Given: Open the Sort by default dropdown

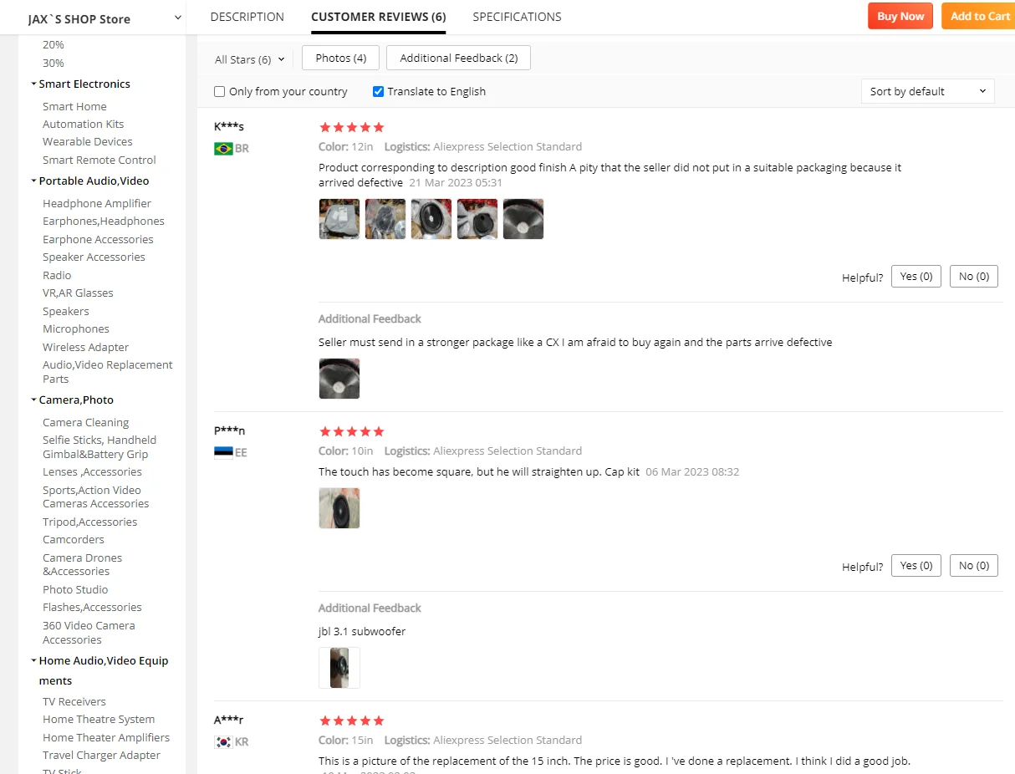Looking at the screenshot, I should 928,91.
